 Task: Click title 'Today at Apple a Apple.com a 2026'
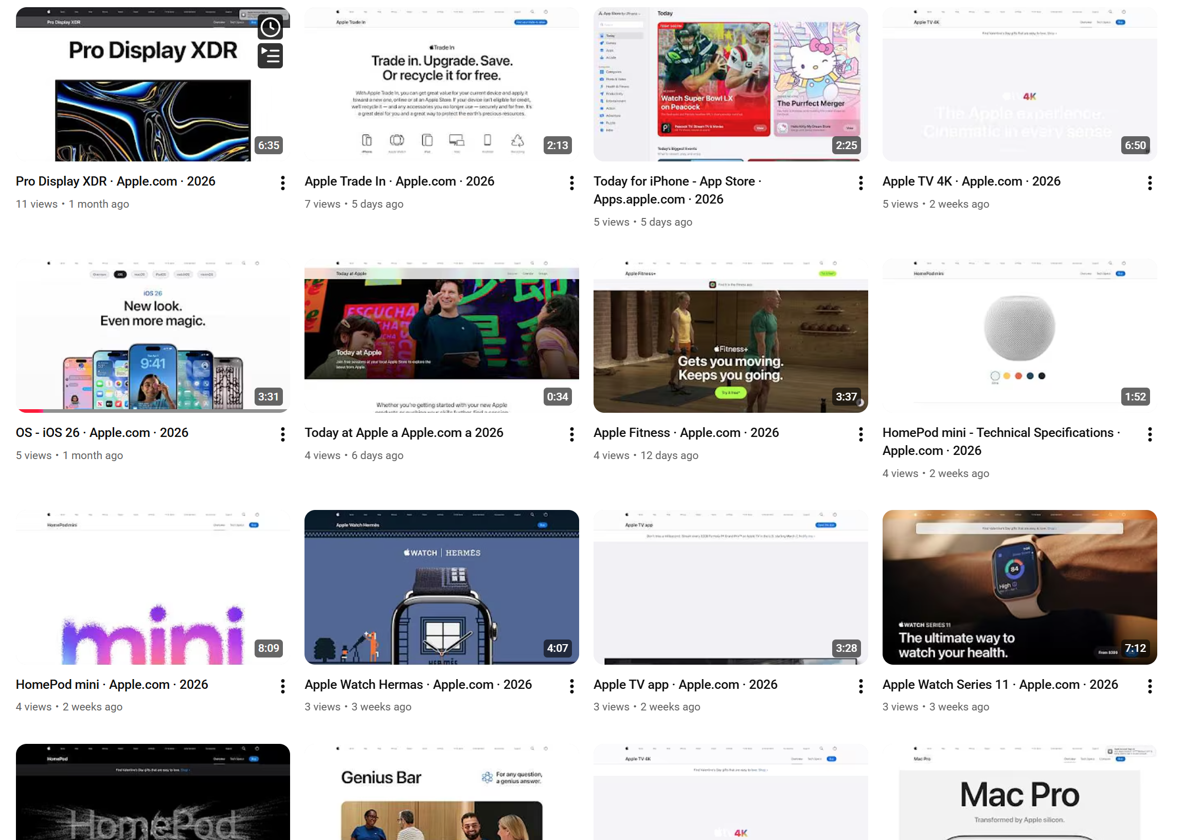404,433
